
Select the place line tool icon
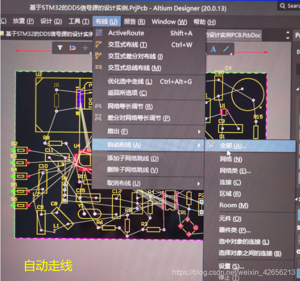226,49
